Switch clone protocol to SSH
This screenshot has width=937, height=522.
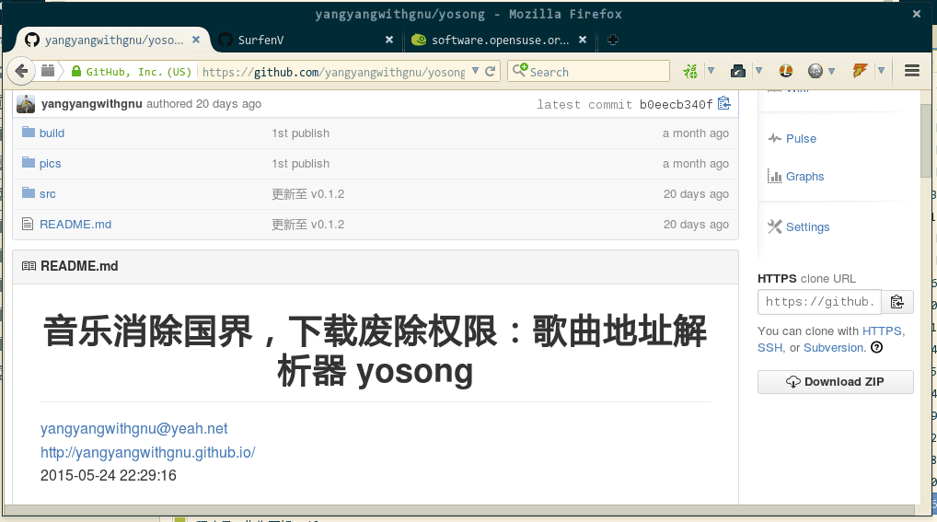tap(770, 348)
